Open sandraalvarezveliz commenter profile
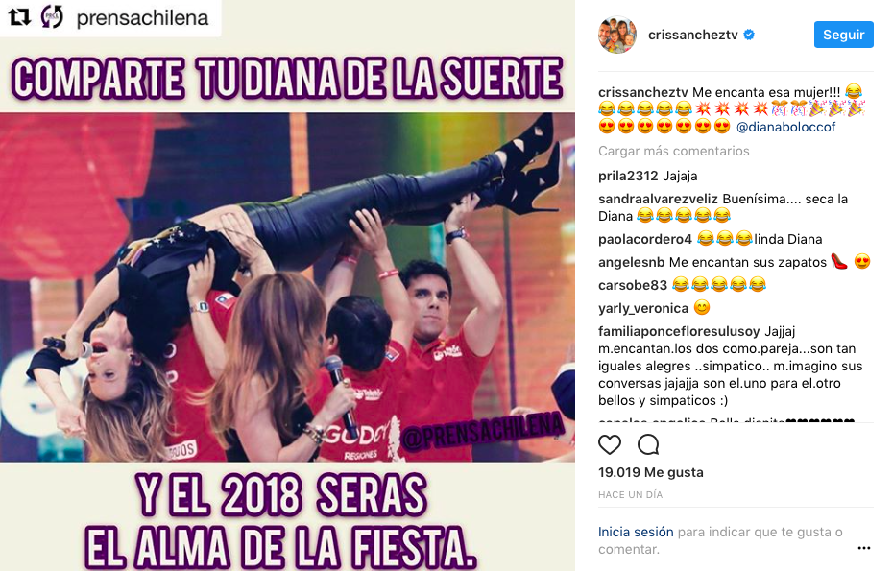 click(658, 199)
